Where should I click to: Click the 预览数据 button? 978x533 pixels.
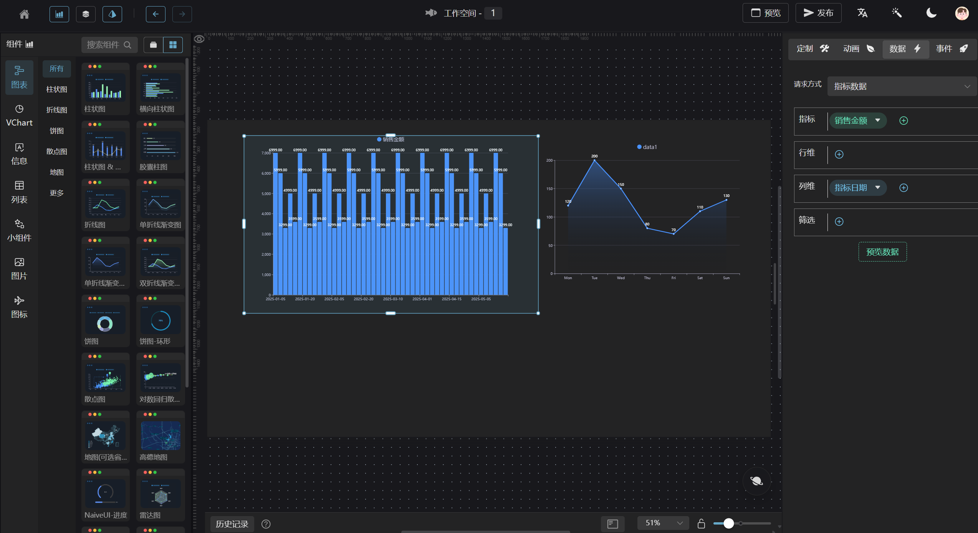click(x=882, y=252)
